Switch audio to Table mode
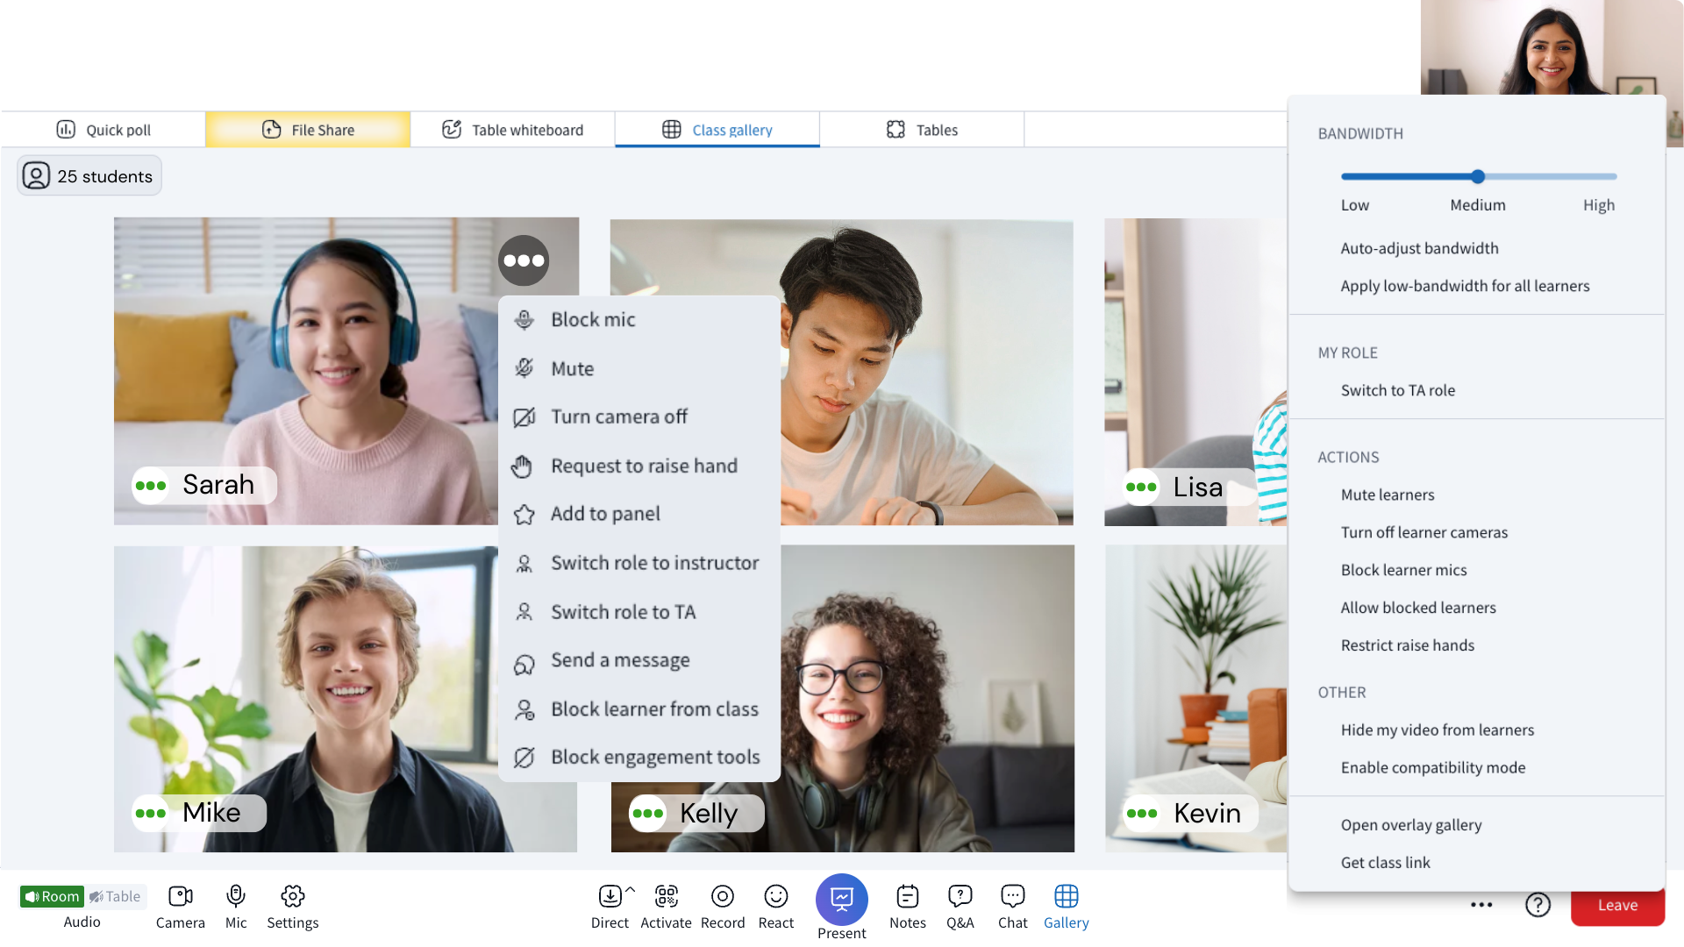1684x947 pixels. click(x=115, y=896)
